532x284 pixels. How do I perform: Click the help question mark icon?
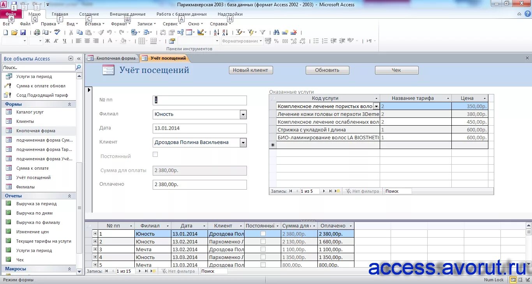(x=527, y=14)
